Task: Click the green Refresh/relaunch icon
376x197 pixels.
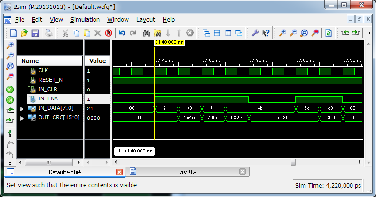Action: [328, 33]
